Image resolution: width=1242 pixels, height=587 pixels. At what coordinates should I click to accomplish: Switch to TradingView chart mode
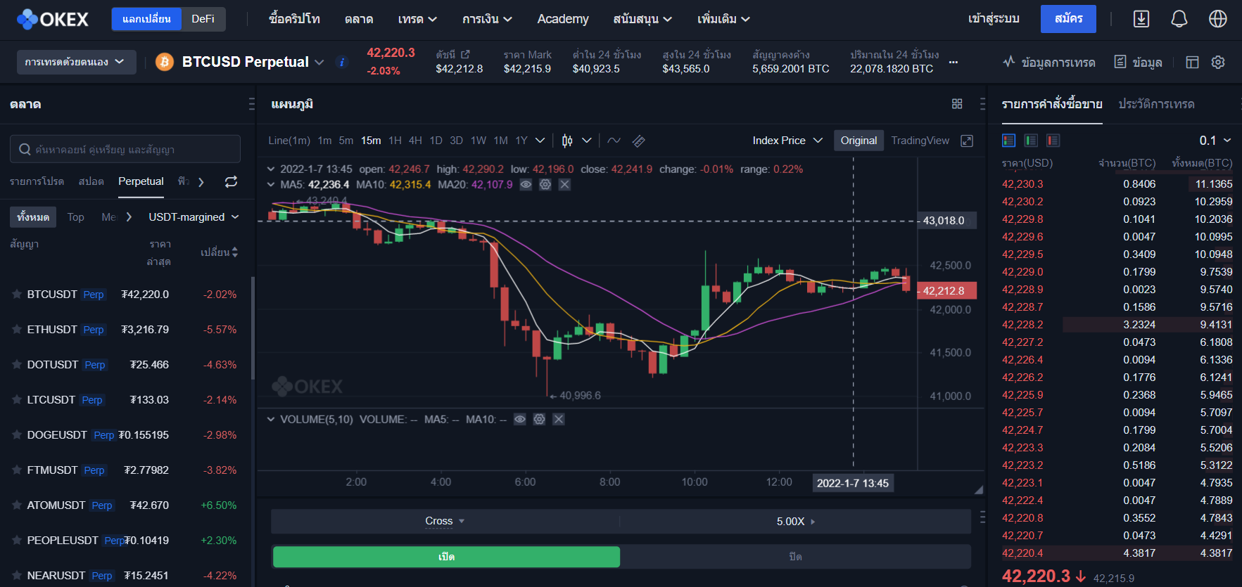920,141
